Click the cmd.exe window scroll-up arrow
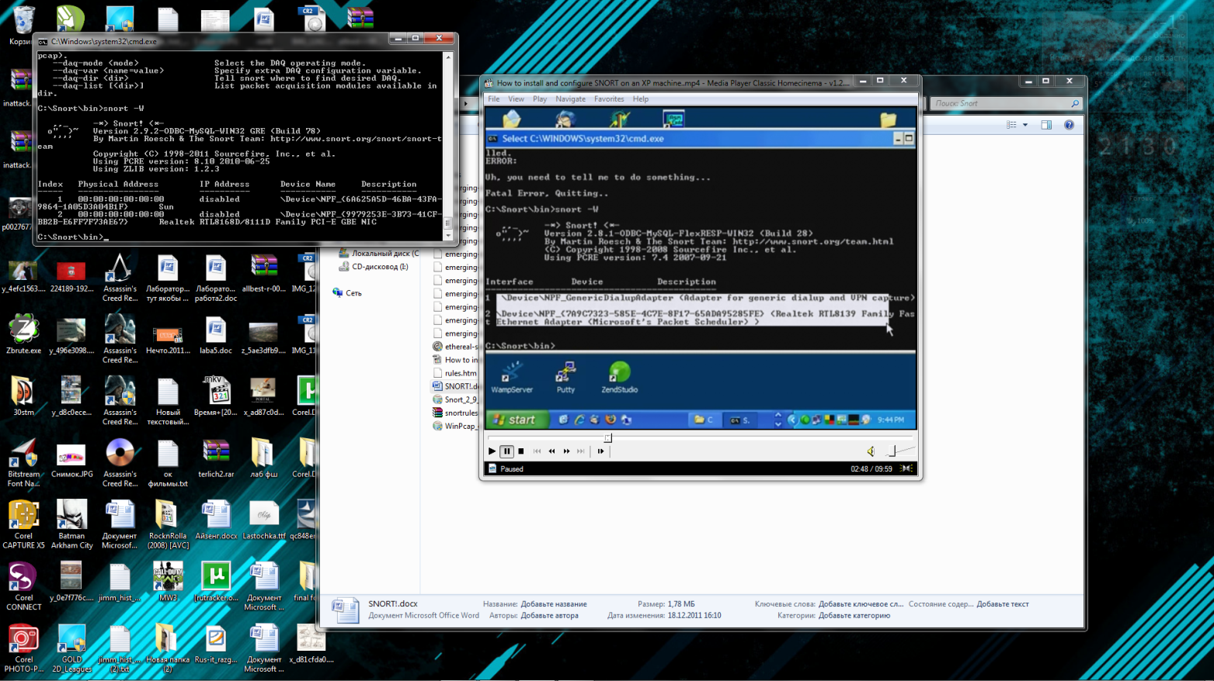 click(x=447, y=57)
